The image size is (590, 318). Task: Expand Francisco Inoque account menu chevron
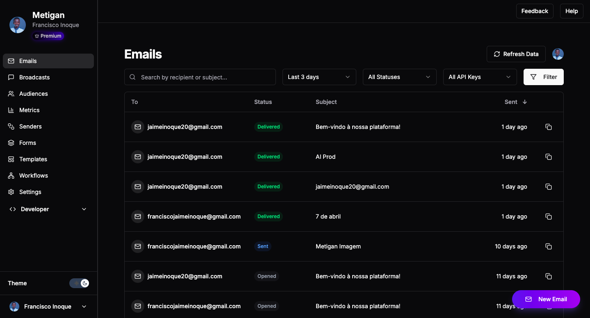[84, 307]
